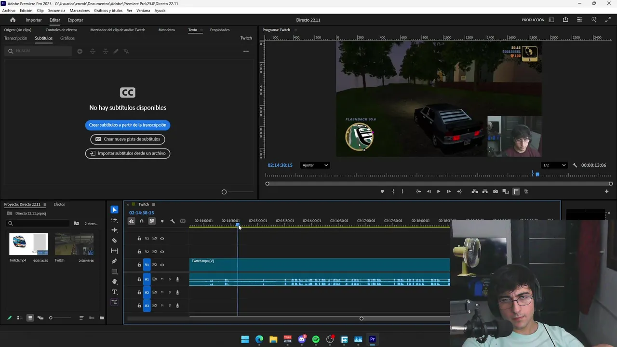Select the Pen tool
The width and height of the screenshot is (617, 347).
coord(114,261)
